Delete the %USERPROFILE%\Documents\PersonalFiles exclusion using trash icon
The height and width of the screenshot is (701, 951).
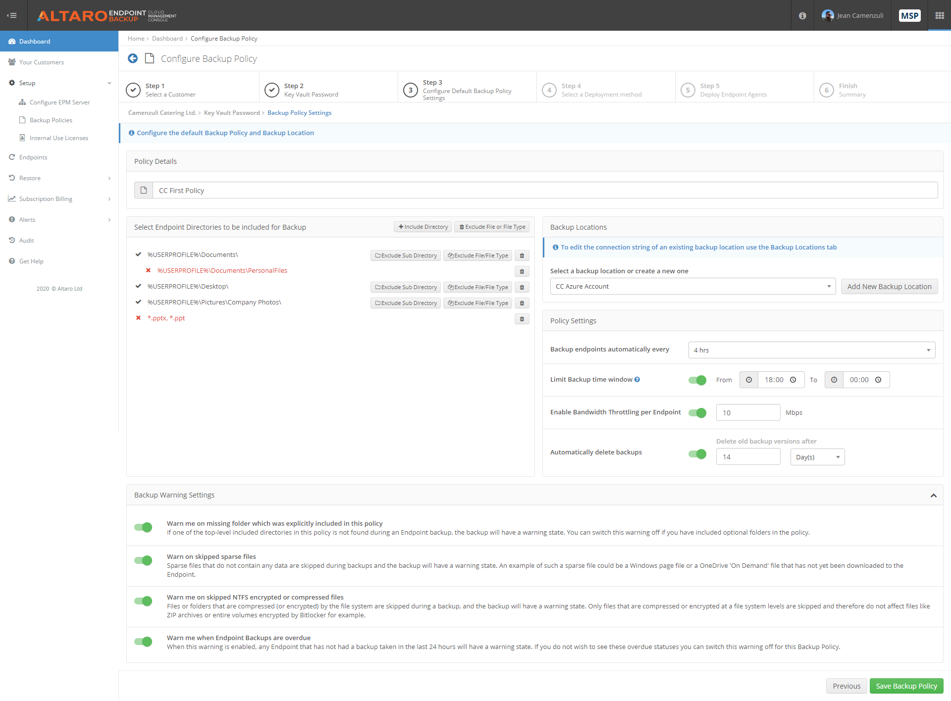pyautogui.click(x=522, y=271)
